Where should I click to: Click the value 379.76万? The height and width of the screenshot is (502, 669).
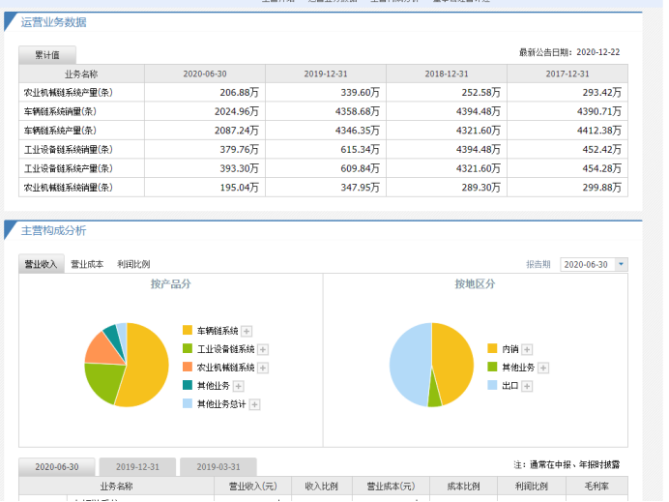click(240, 149)
